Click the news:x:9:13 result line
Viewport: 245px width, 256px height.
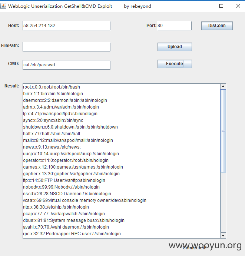pyautogui.click(x=52, y=147)
